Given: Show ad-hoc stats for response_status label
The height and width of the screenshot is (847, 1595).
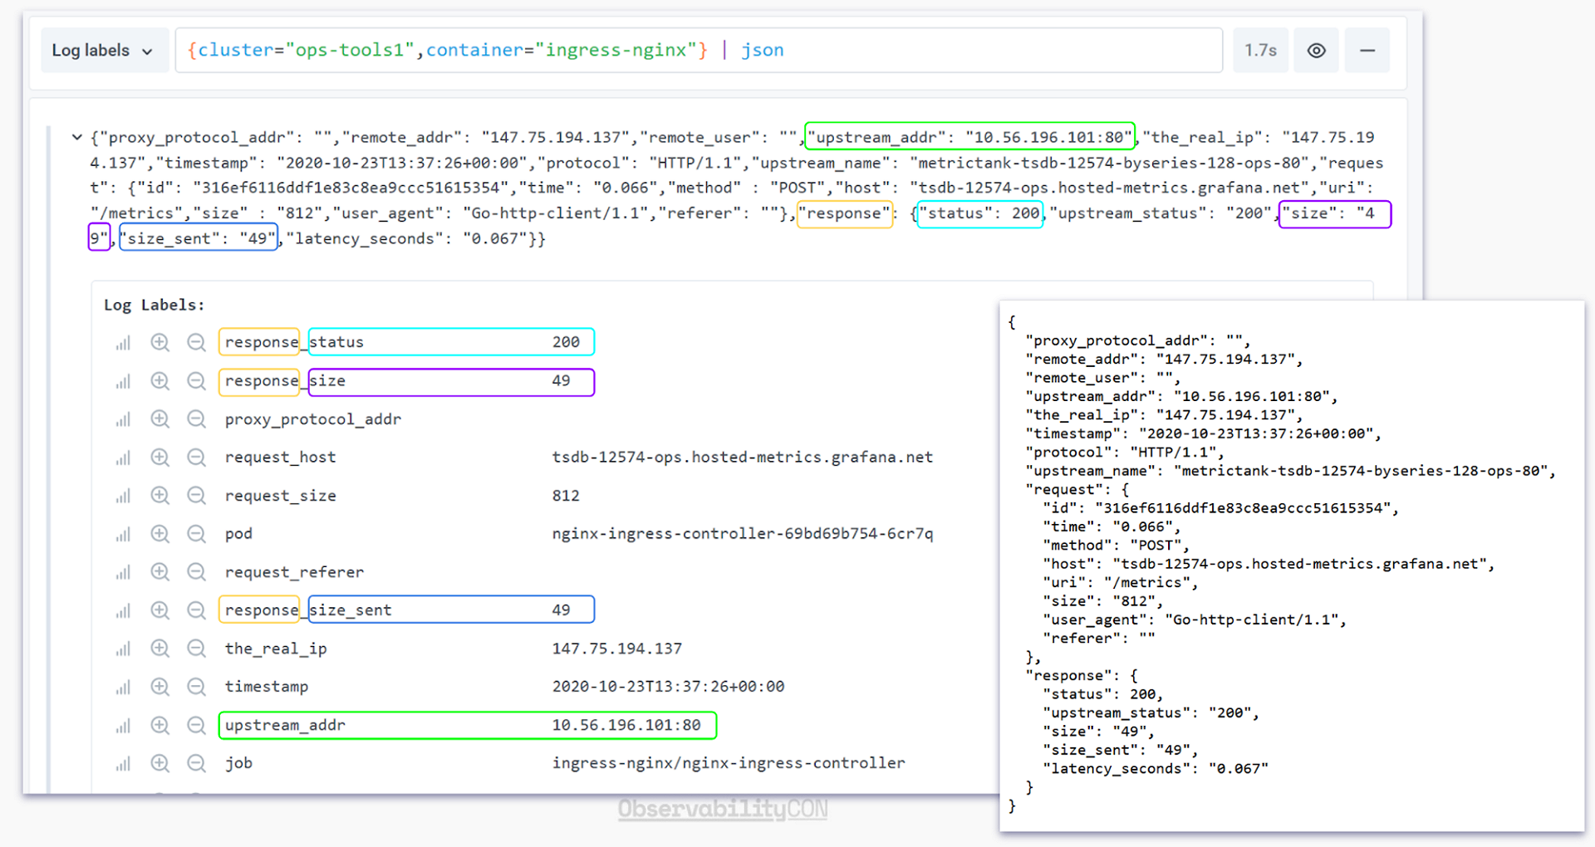Looking at the screenshot, I should [122, 341].
